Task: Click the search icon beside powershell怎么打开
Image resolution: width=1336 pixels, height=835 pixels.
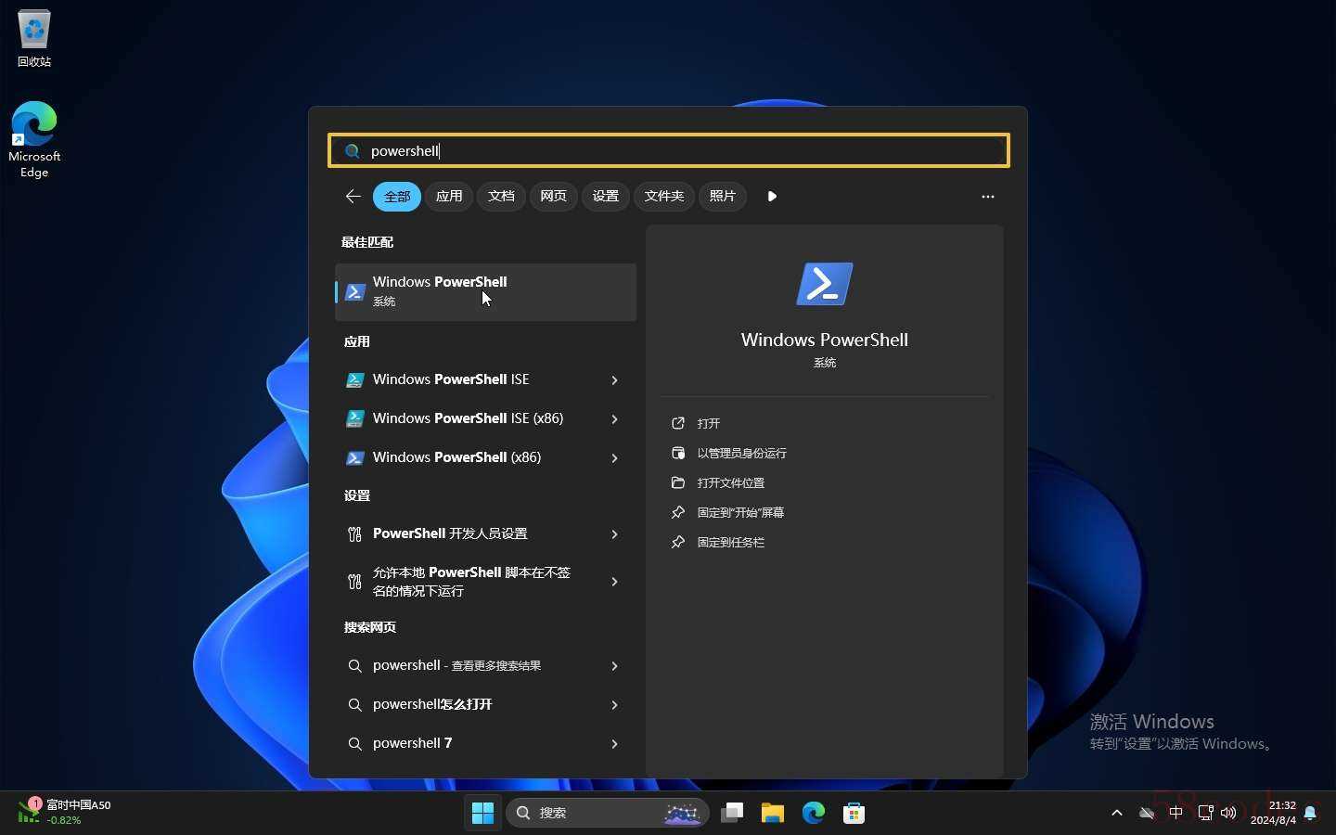Action: (354, 705)
